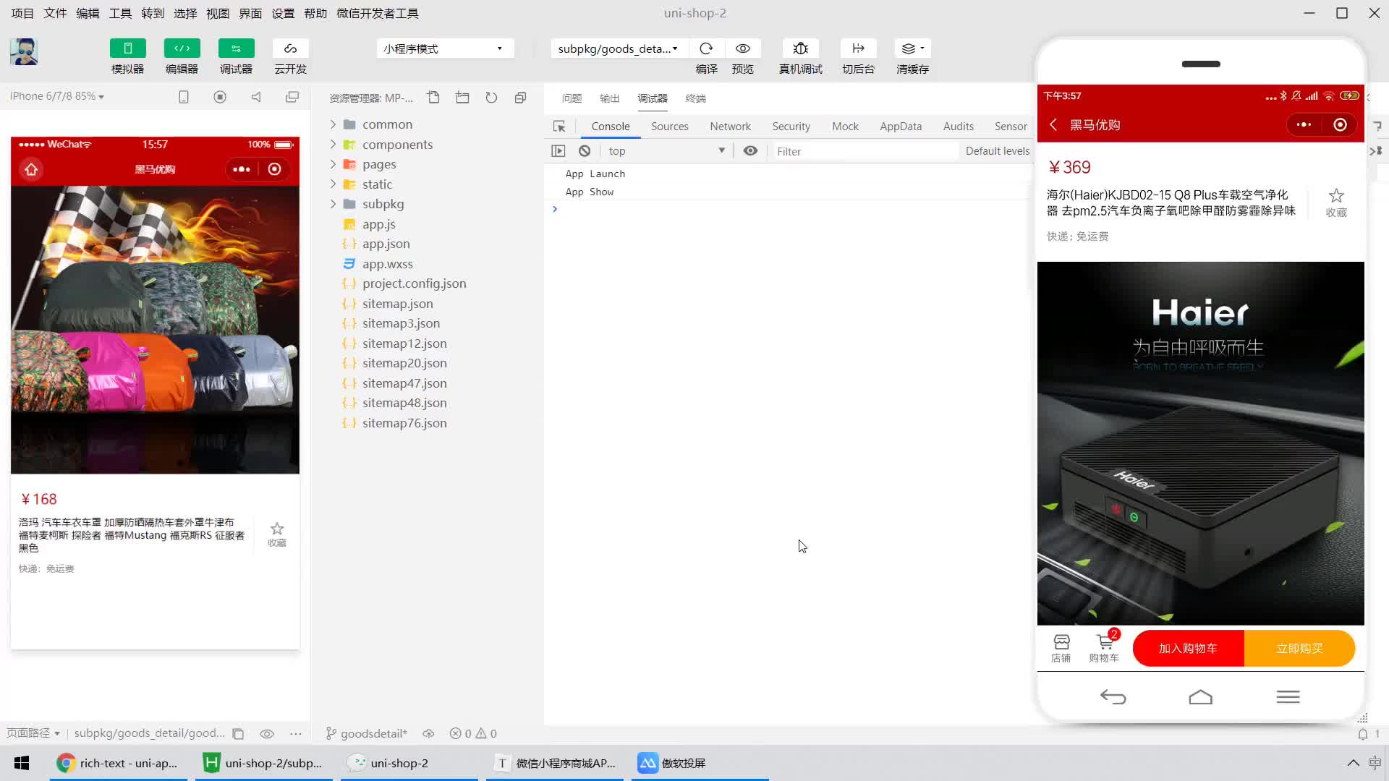Click 加入购物车 add to cart button

pos(1189,647)
